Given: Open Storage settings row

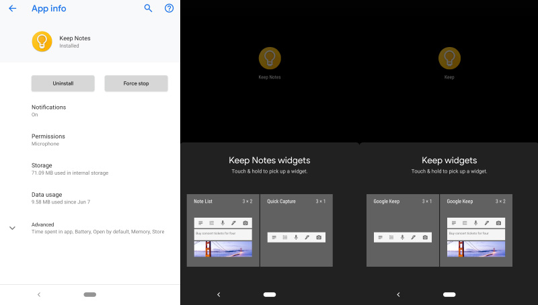Looking at the screenshot, I should click(90, 169).
